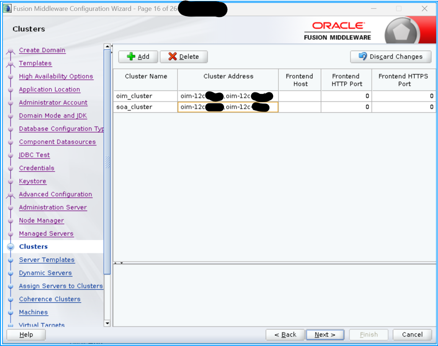Image resolution: width=438 pixels, height=346 pixels.
Task: Close the configuration wizard window
Action: (424, 8)
